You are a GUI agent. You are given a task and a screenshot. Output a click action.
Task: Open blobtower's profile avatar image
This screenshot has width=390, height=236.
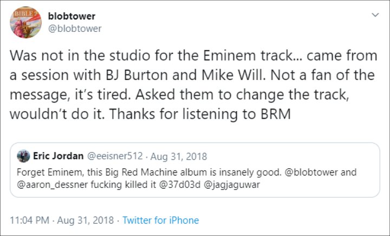click(x=25, y=22)
